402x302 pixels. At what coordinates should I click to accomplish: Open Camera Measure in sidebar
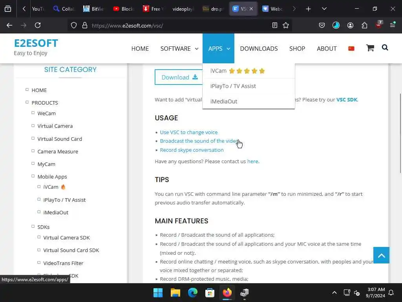tap(58, 151)
